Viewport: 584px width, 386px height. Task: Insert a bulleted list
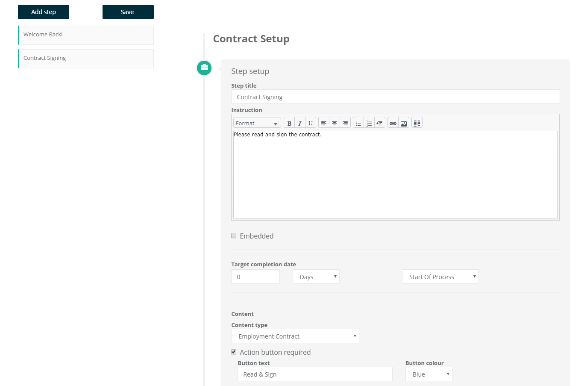point(358,123)
